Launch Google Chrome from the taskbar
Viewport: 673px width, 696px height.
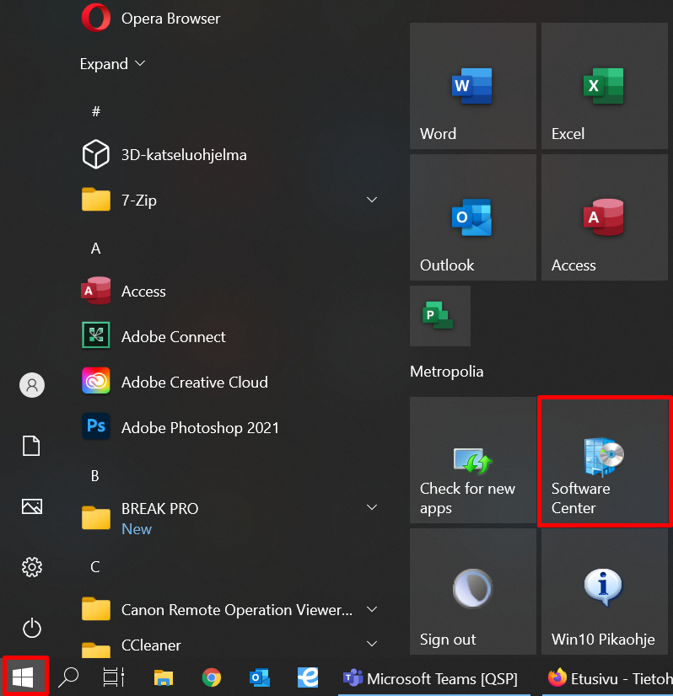(212, 677)
